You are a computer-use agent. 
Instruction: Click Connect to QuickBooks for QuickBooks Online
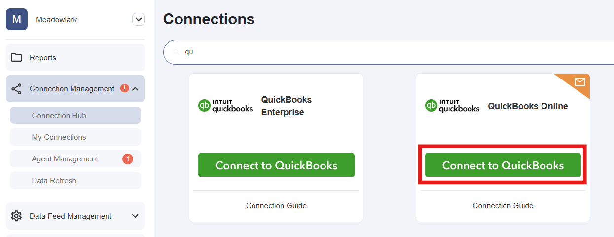tap(503, 165)
